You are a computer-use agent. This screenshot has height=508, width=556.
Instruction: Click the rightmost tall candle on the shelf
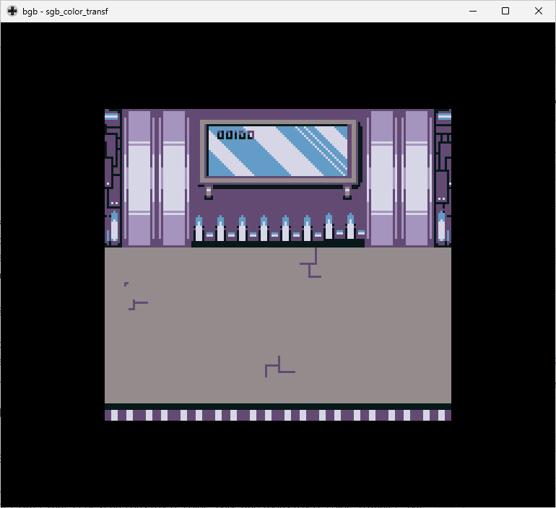350,227
